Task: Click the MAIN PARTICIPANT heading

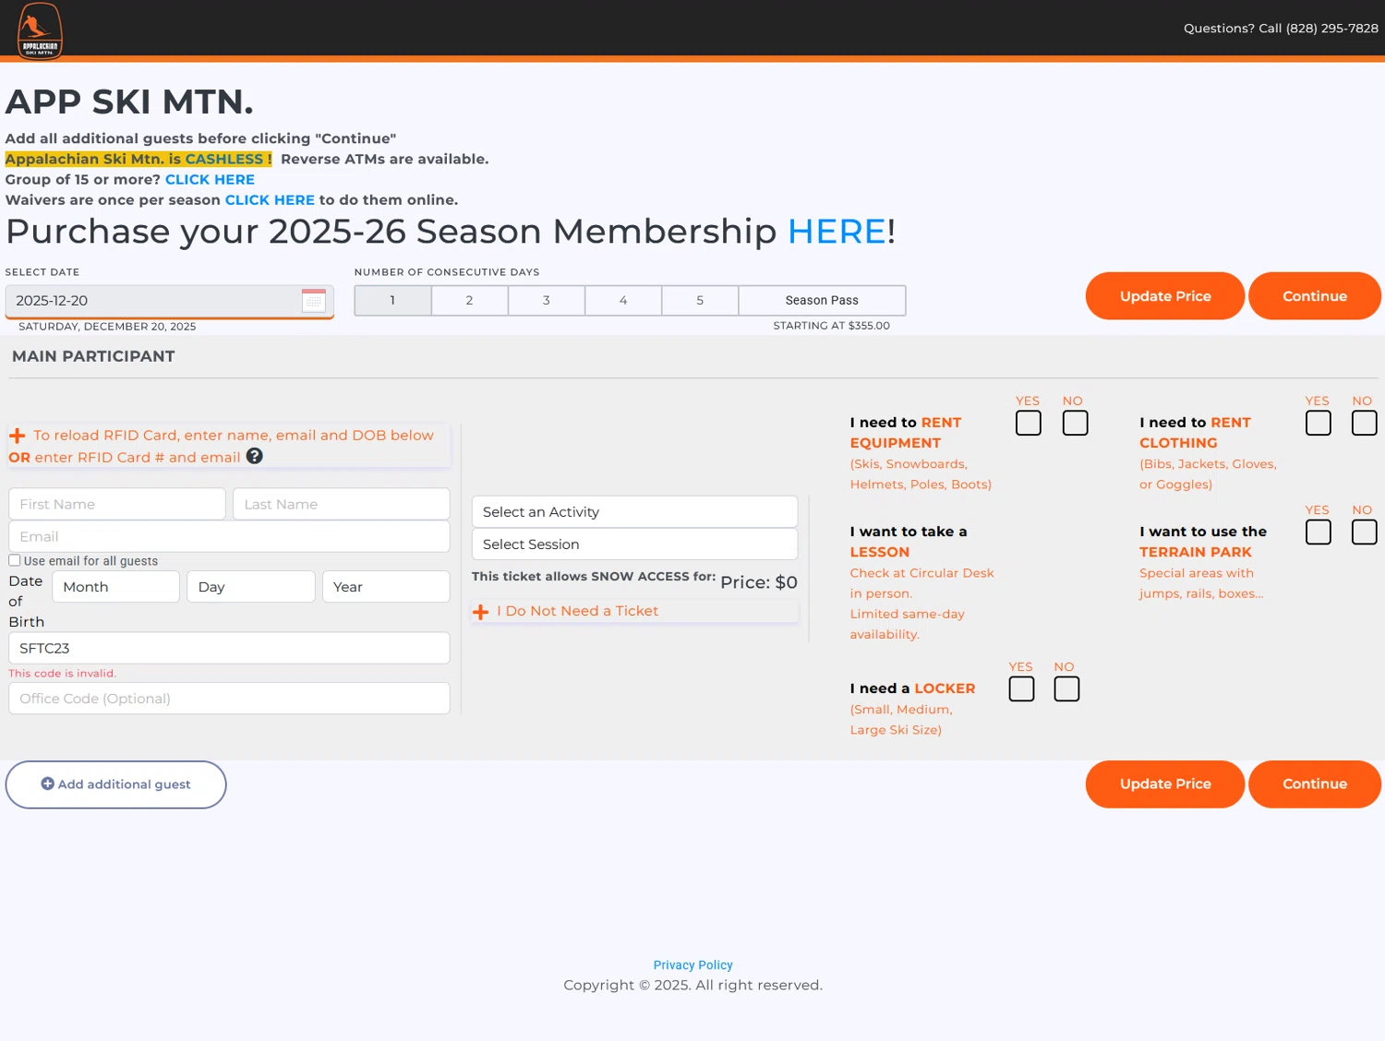Action: point(93,356)
